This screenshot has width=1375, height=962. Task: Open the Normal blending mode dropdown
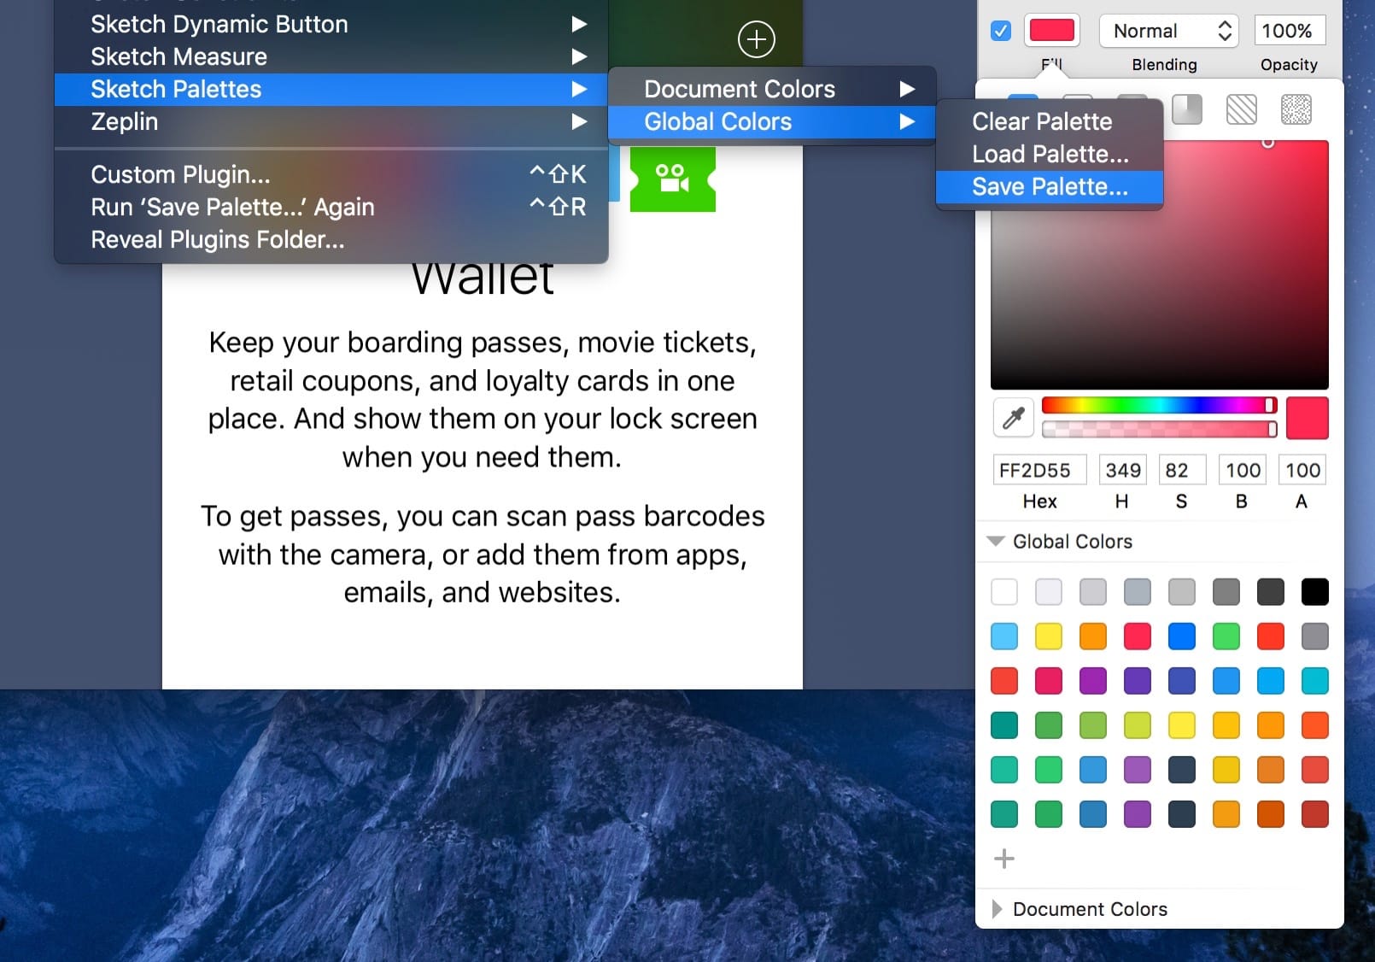[1169, 31]
